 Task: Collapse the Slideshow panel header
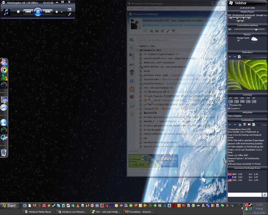pyautogui.click(x=247, y=52)
